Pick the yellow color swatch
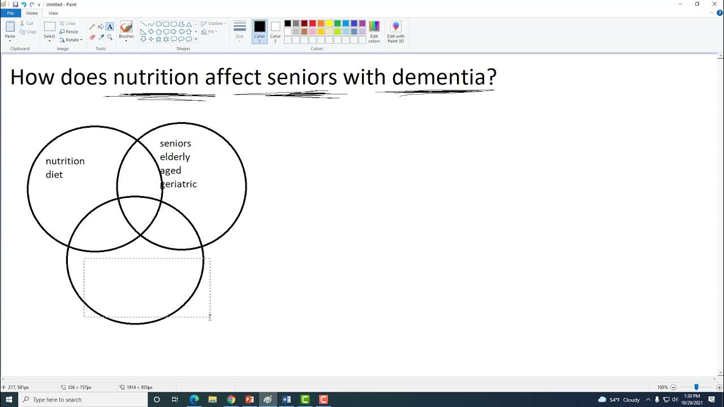This screenshot has width=724, height=407. coord(329,23)
